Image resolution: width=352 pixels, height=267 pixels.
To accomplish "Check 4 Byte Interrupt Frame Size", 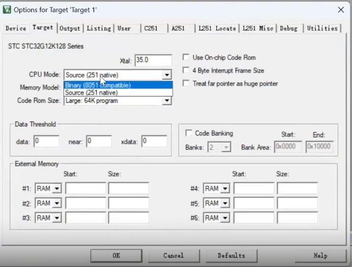I will (x=186, y=71).
